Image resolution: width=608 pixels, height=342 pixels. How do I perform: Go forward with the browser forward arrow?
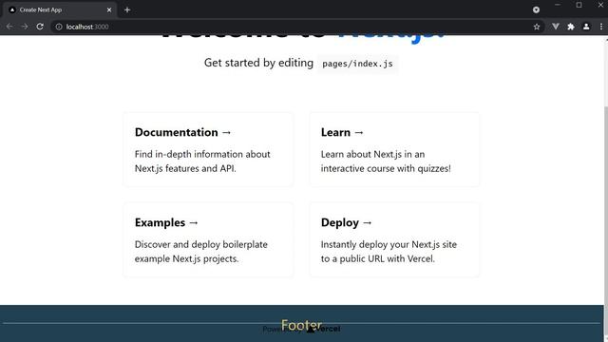click(x=25, y=27)
